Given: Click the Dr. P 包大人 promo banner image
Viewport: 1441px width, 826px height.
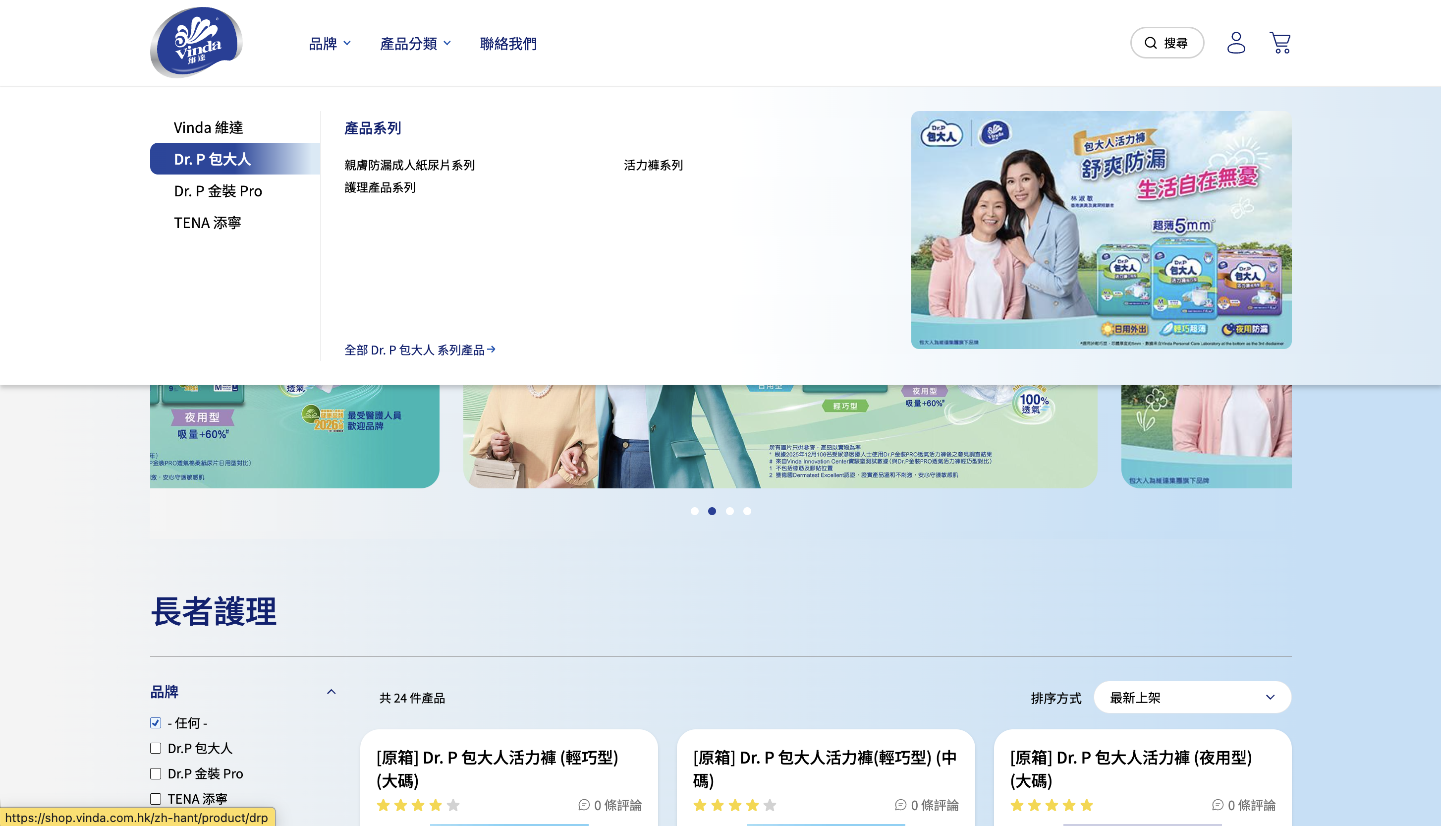Looking at the screenshot, I should [x=1101, y=230].
